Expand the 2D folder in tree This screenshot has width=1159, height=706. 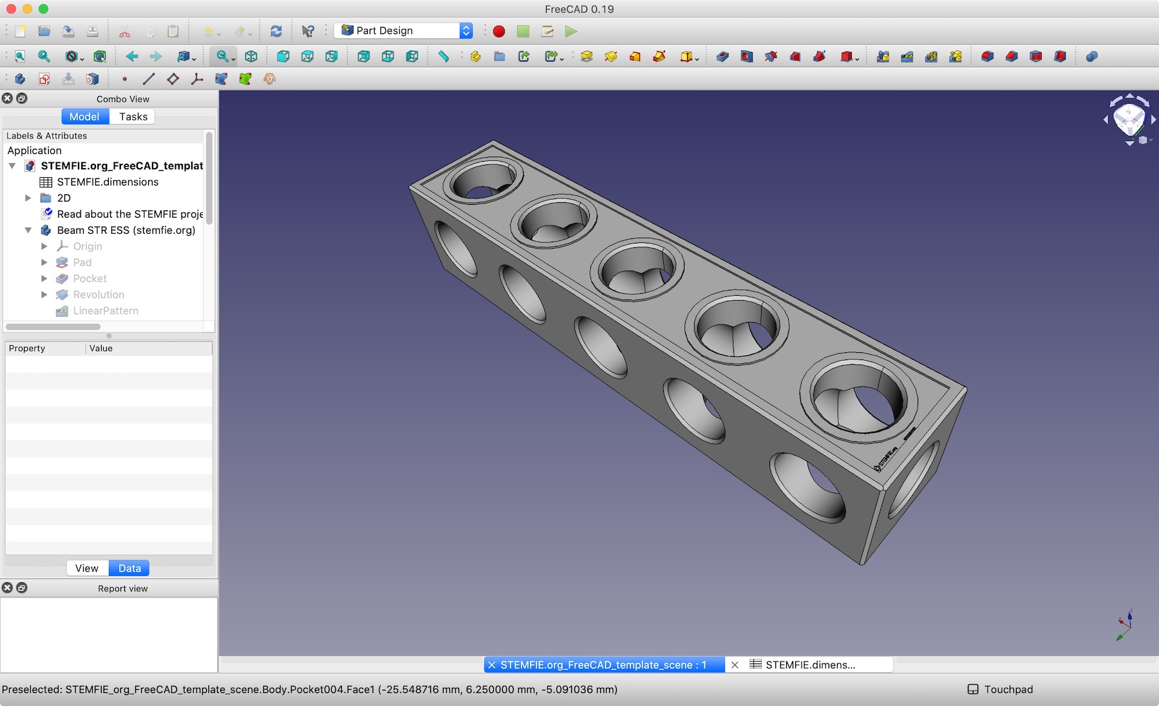point(28,198)
